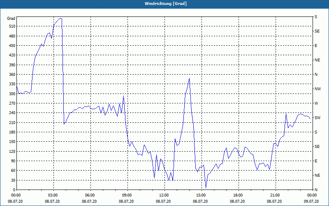Click the 60 y-axis value
This screenshot has width=329, height=206.
click(x=13, y=171)
